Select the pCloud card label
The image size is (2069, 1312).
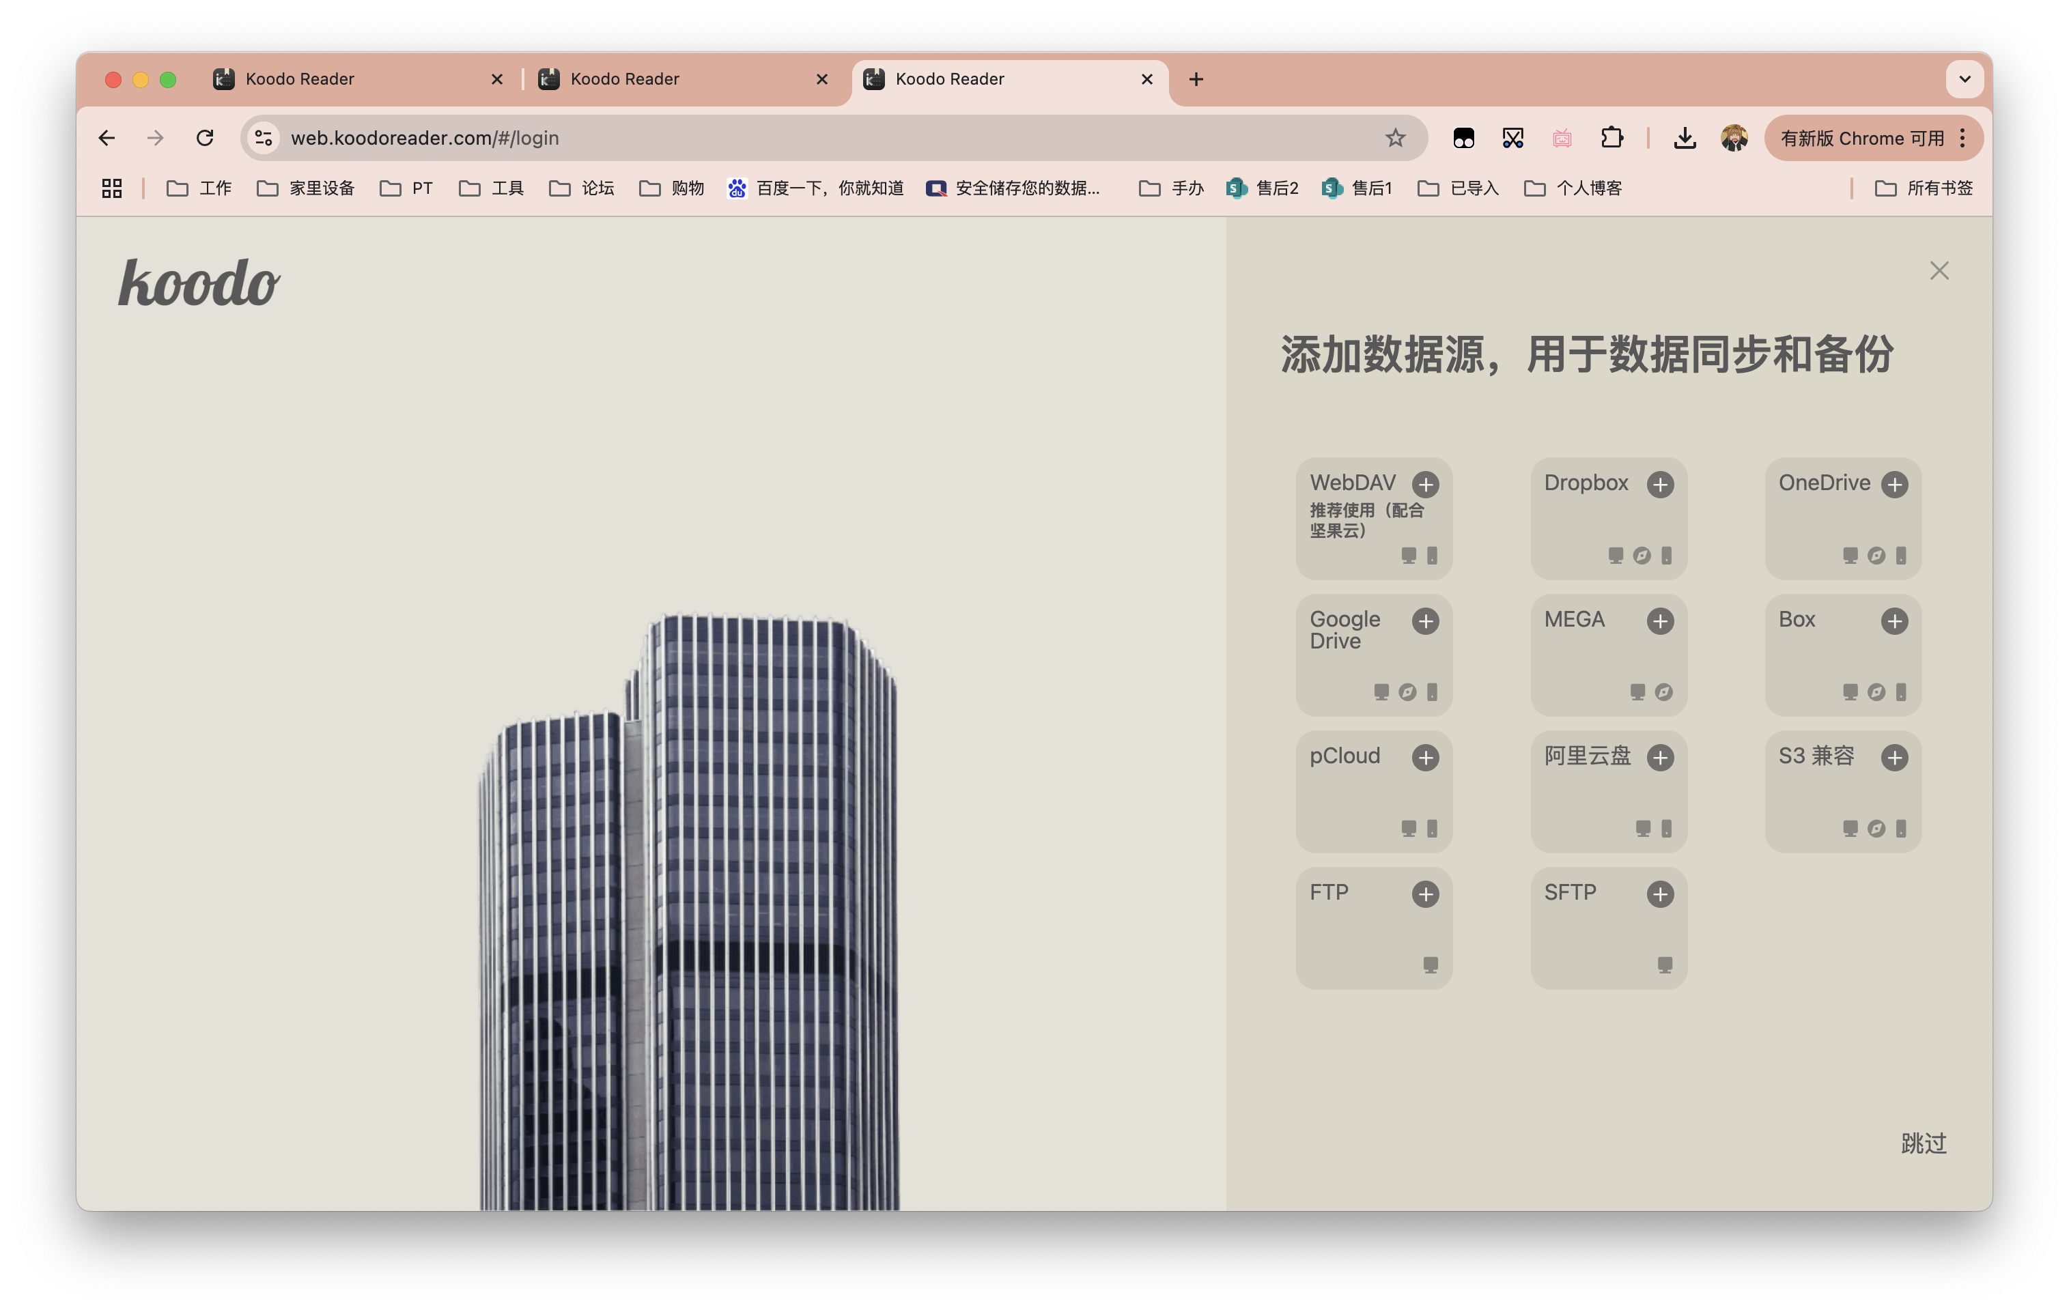coord(1345,756)
